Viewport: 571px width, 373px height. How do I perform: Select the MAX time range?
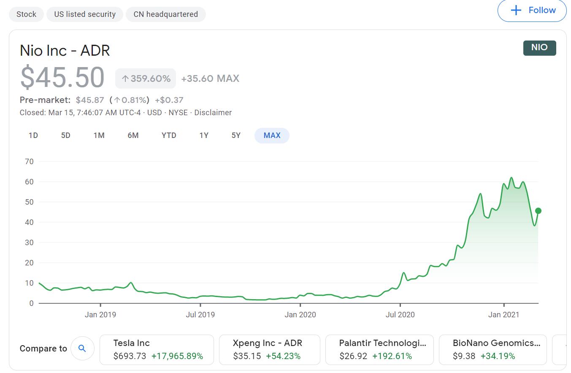click(x=272, y=135)
